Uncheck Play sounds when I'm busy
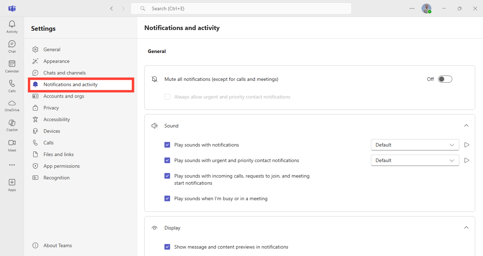The image size is (483, 256). point(167,198)
